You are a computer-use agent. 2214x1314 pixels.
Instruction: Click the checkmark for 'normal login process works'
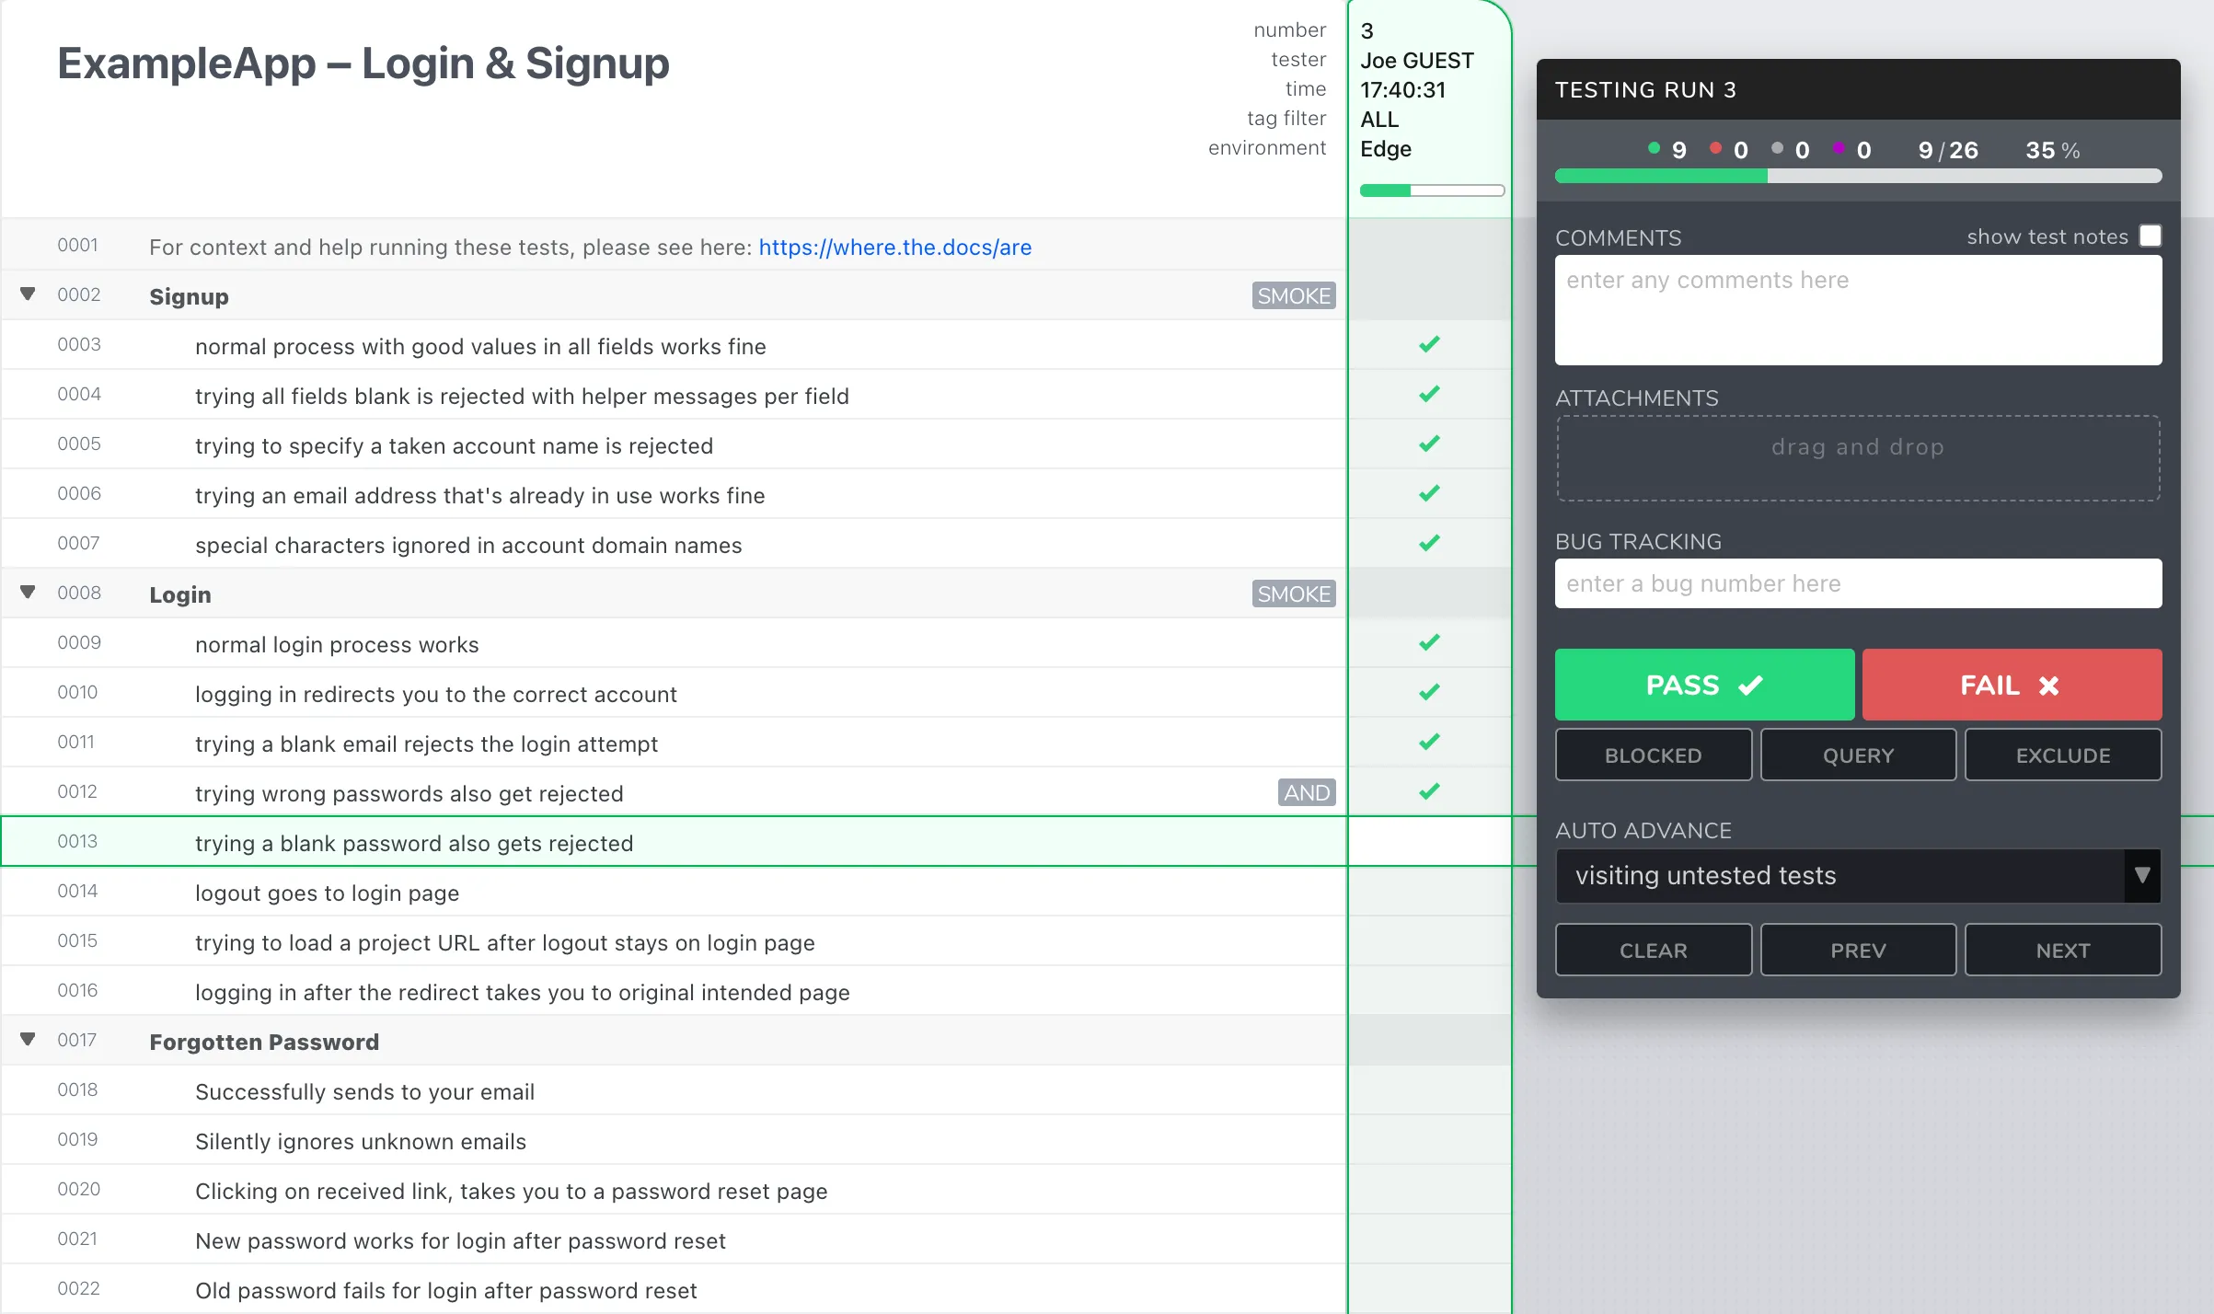[x=1429, y=642]
